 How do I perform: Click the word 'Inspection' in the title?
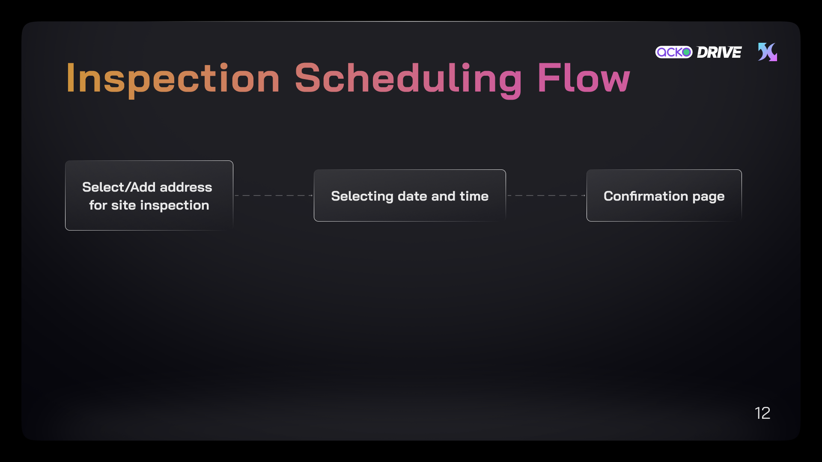pyautogui.click(x=173, y=79)
